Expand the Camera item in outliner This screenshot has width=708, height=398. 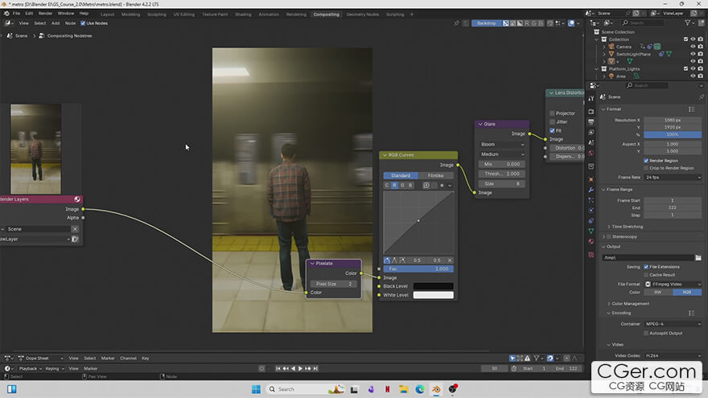coord(603,47)
